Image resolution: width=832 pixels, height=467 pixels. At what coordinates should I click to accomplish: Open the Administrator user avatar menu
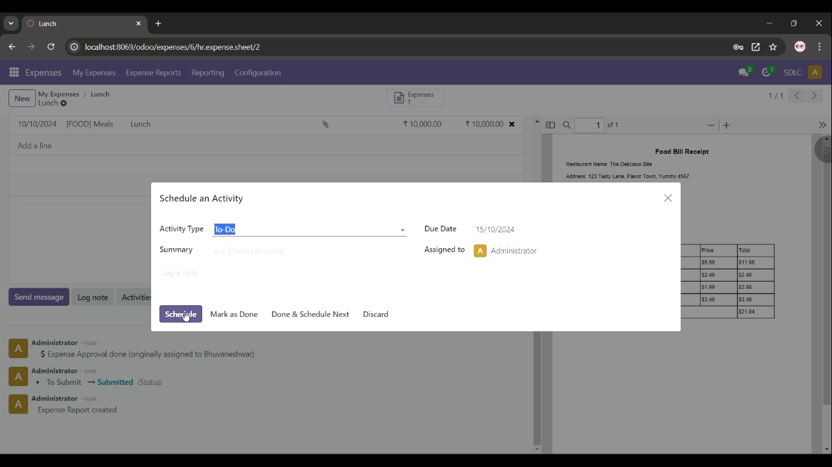pyautogui.click(x=815, y=72)
